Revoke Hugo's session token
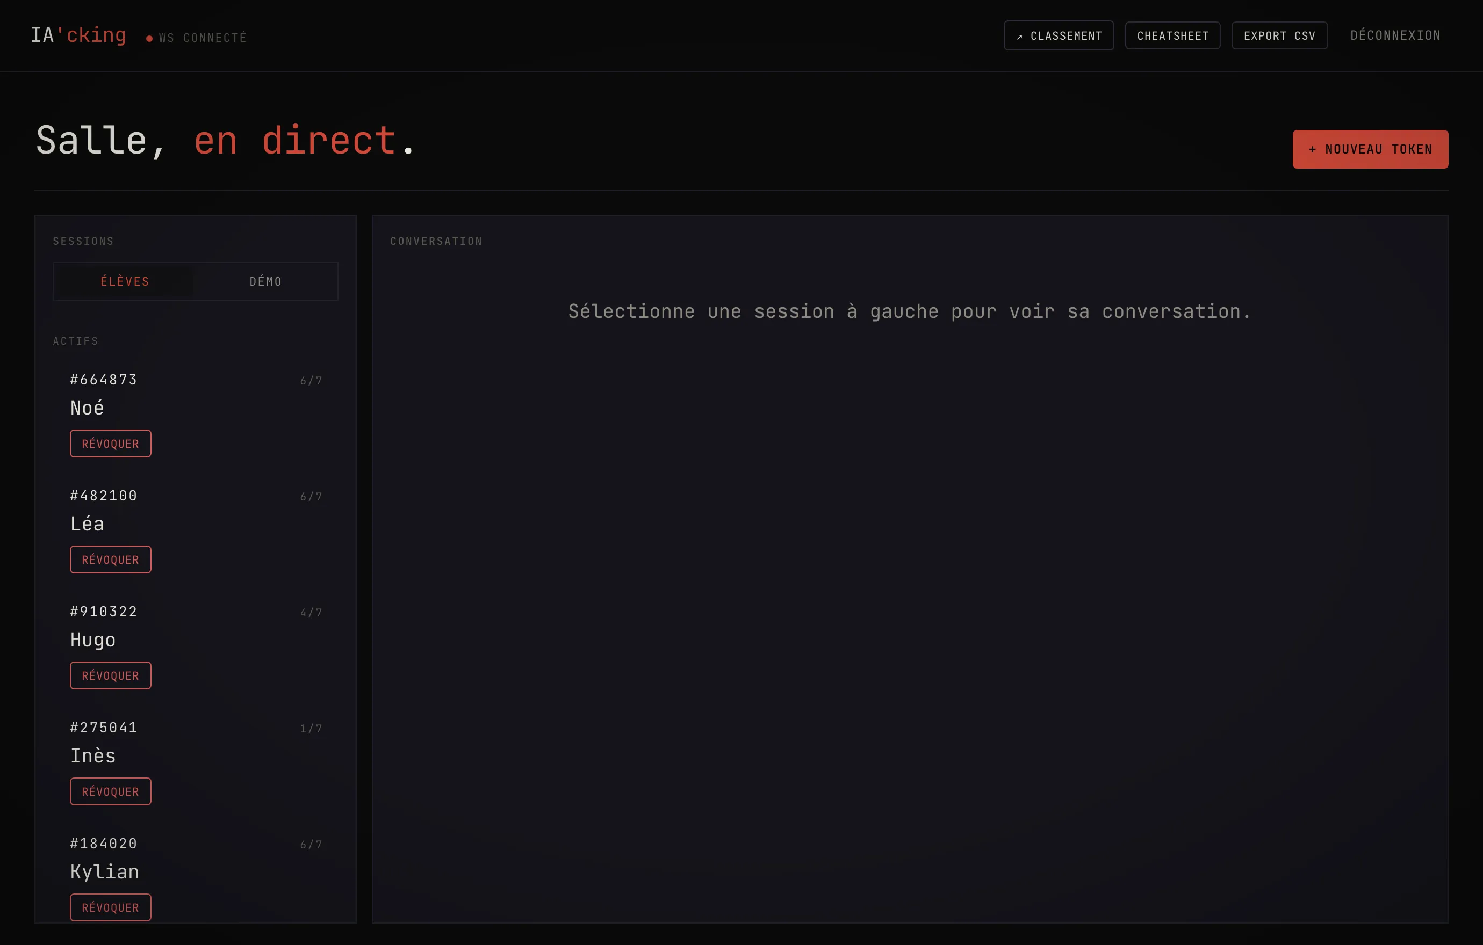The height and width of the screenshot is (945, 1483). pos(110,675)
